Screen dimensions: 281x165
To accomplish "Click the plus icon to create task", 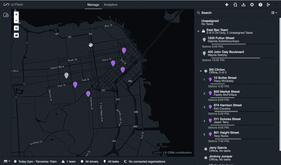I will point(227,5).
